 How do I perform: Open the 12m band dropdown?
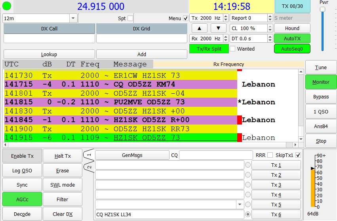click(73, 18)
